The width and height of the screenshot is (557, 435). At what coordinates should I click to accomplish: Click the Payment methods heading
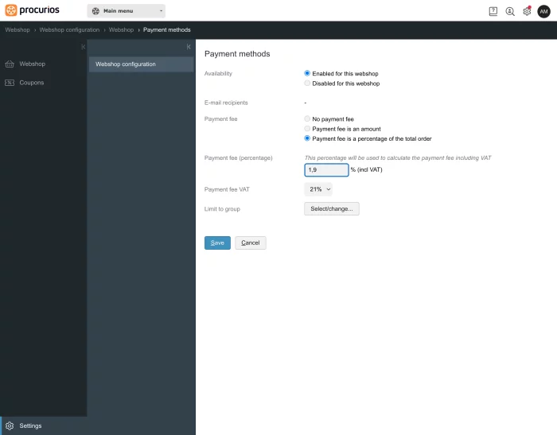tap(237, 54)
